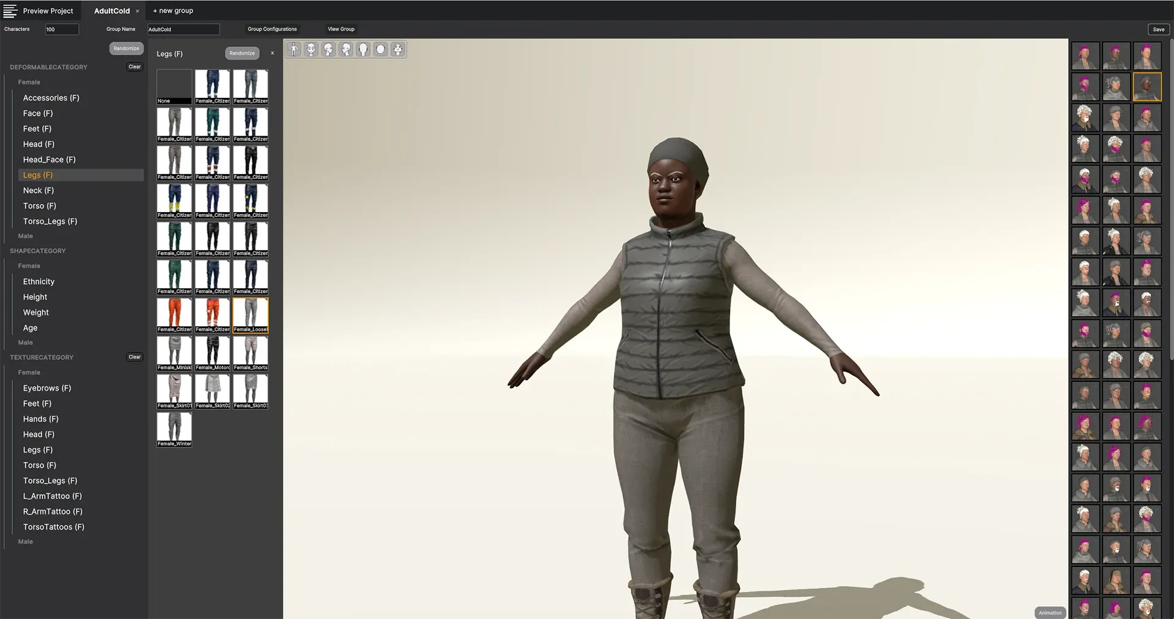Open the Group Configurations menu
Screen dimensions: 1174x619
272,29
